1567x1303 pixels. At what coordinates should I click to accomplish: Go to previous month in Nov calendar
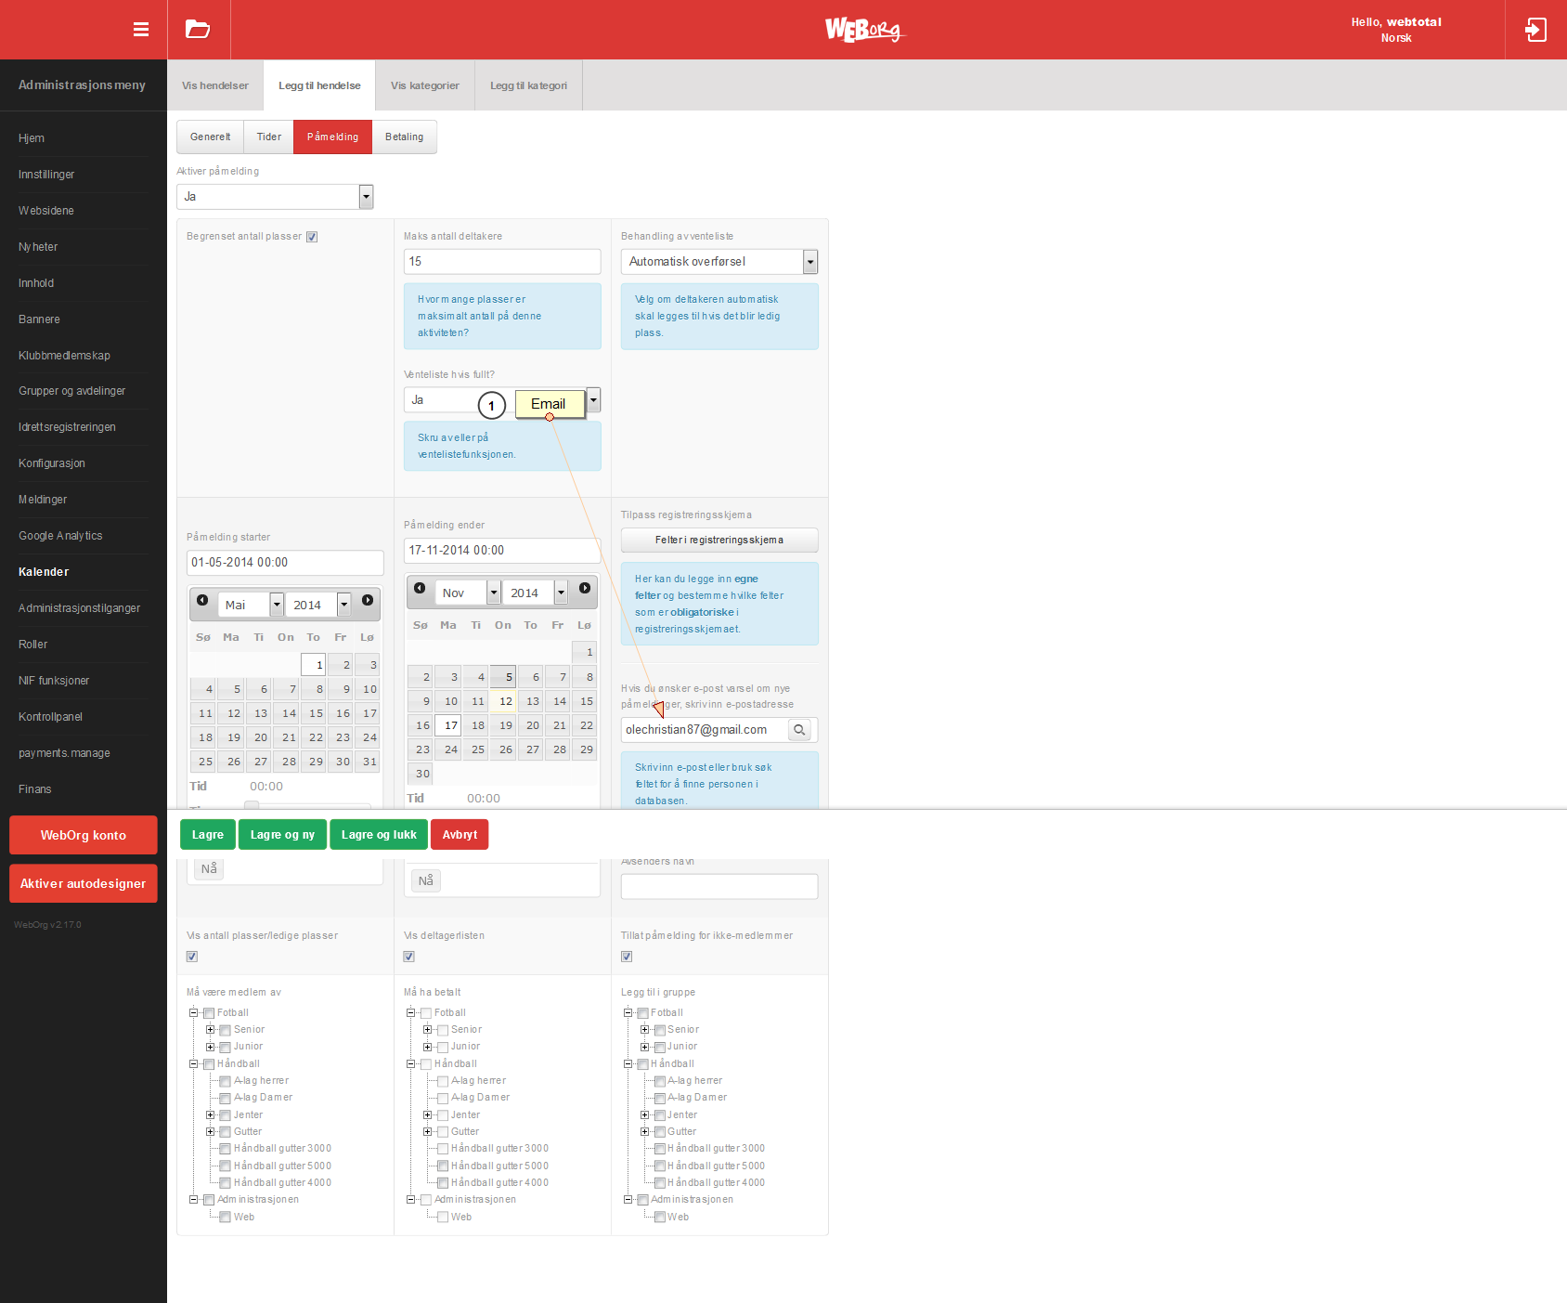point(420,588)
